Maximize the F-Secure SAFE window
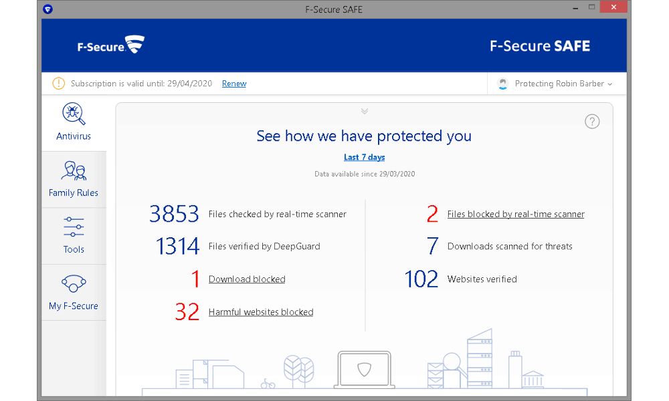Image resolution: width=669 pixels, height=401 pixels. pos(591,7)
